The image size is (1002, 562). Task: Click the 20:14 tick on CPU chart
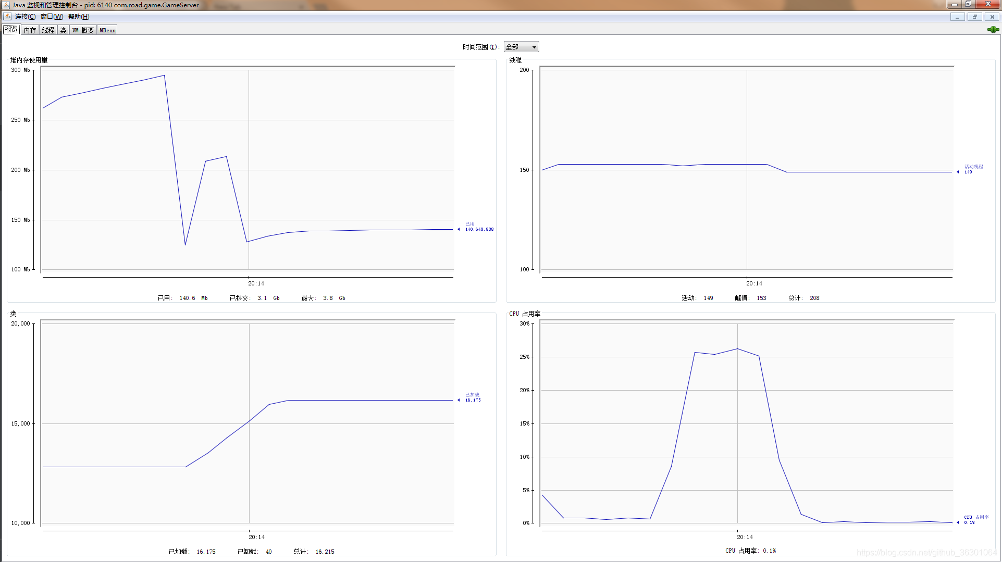[745, 537]
